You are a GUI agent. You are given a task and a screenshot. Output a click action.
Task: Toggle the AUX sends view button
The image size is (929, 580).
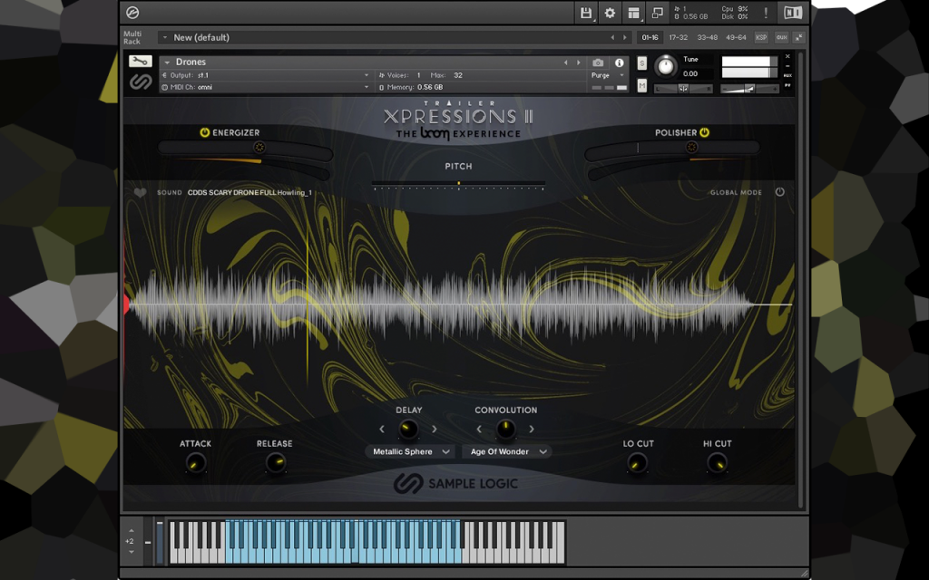click(x=781, y=37)
